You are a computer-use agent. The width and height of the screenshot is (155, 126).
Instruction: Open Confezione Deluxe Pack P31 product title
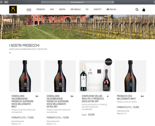[x=93, y=99]
